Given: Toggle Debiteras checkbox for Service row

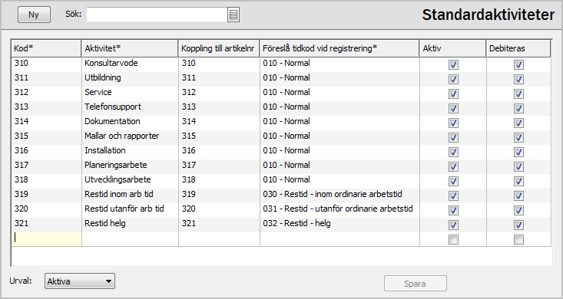Looking at the screenshot, I should tap(518, 94).
